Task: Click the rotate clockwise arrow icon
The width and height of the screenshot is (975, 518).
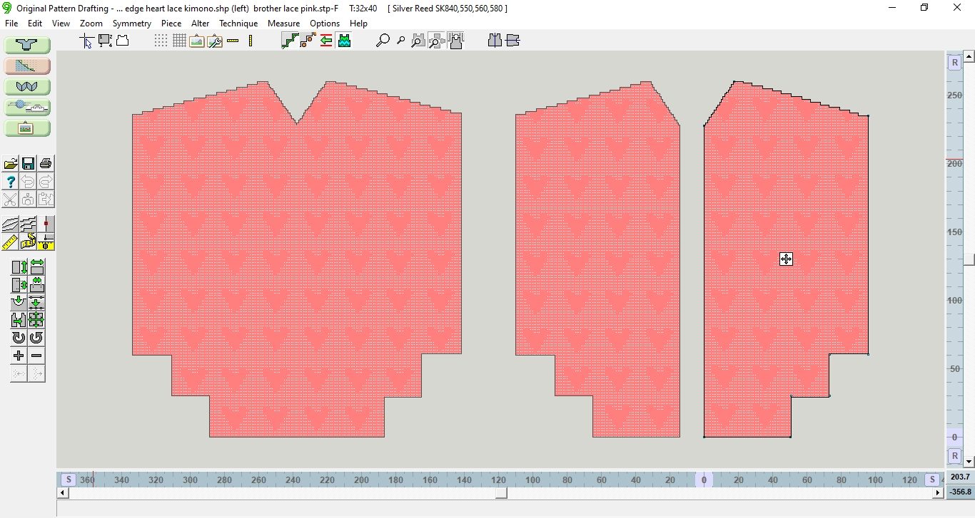Action: coord(19,338)
